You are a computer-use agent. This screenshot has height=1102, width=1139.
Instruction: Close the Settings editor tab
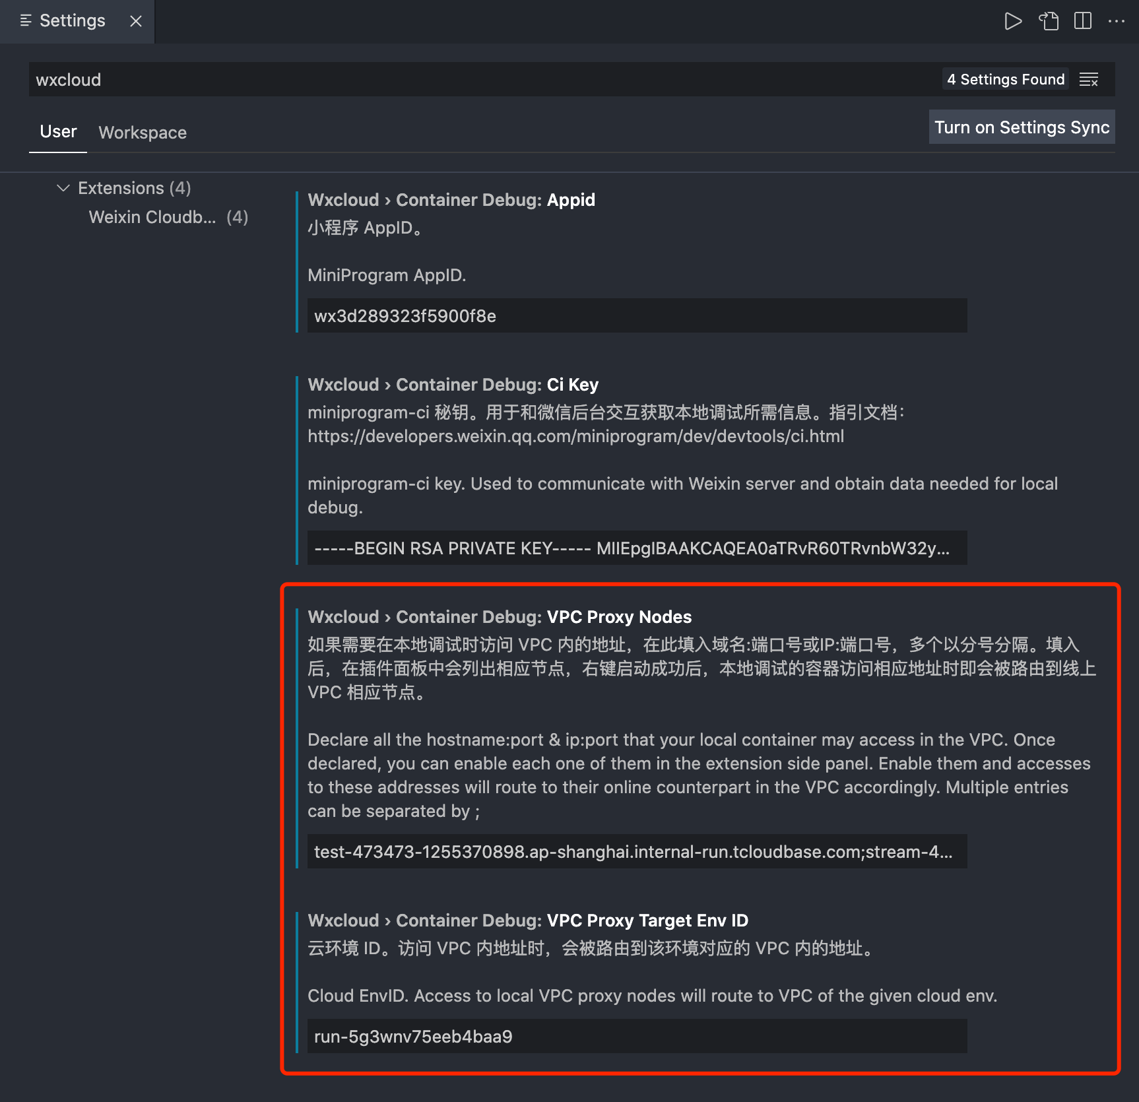[x=136, y=21]
